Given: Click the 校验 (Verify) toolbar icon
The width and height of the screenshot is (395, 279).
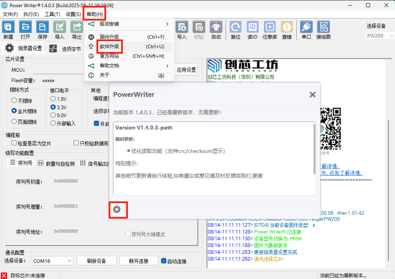Looking at the screenshot, I should (x=199, y=27).
